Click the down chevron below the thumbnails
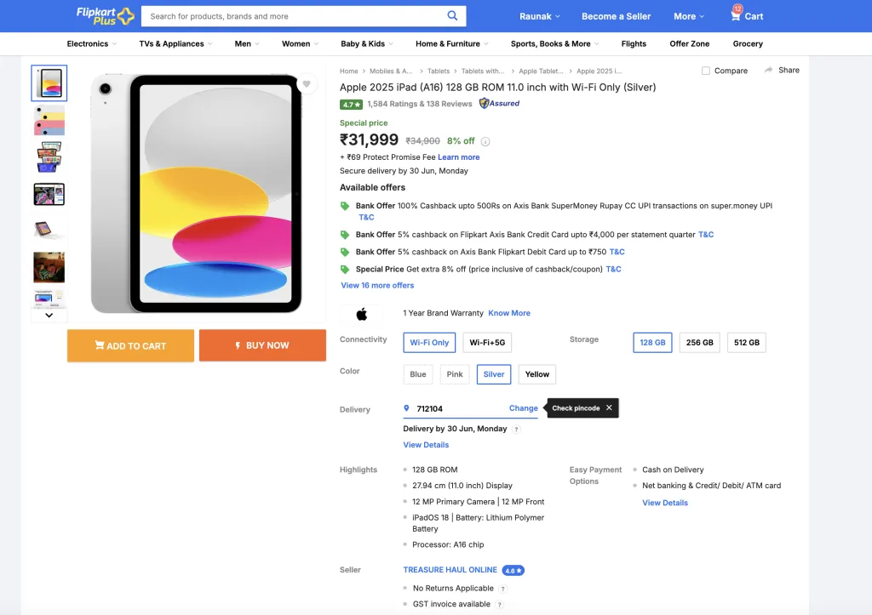Screen dimensions: 872x615 (x=49, y=315)
